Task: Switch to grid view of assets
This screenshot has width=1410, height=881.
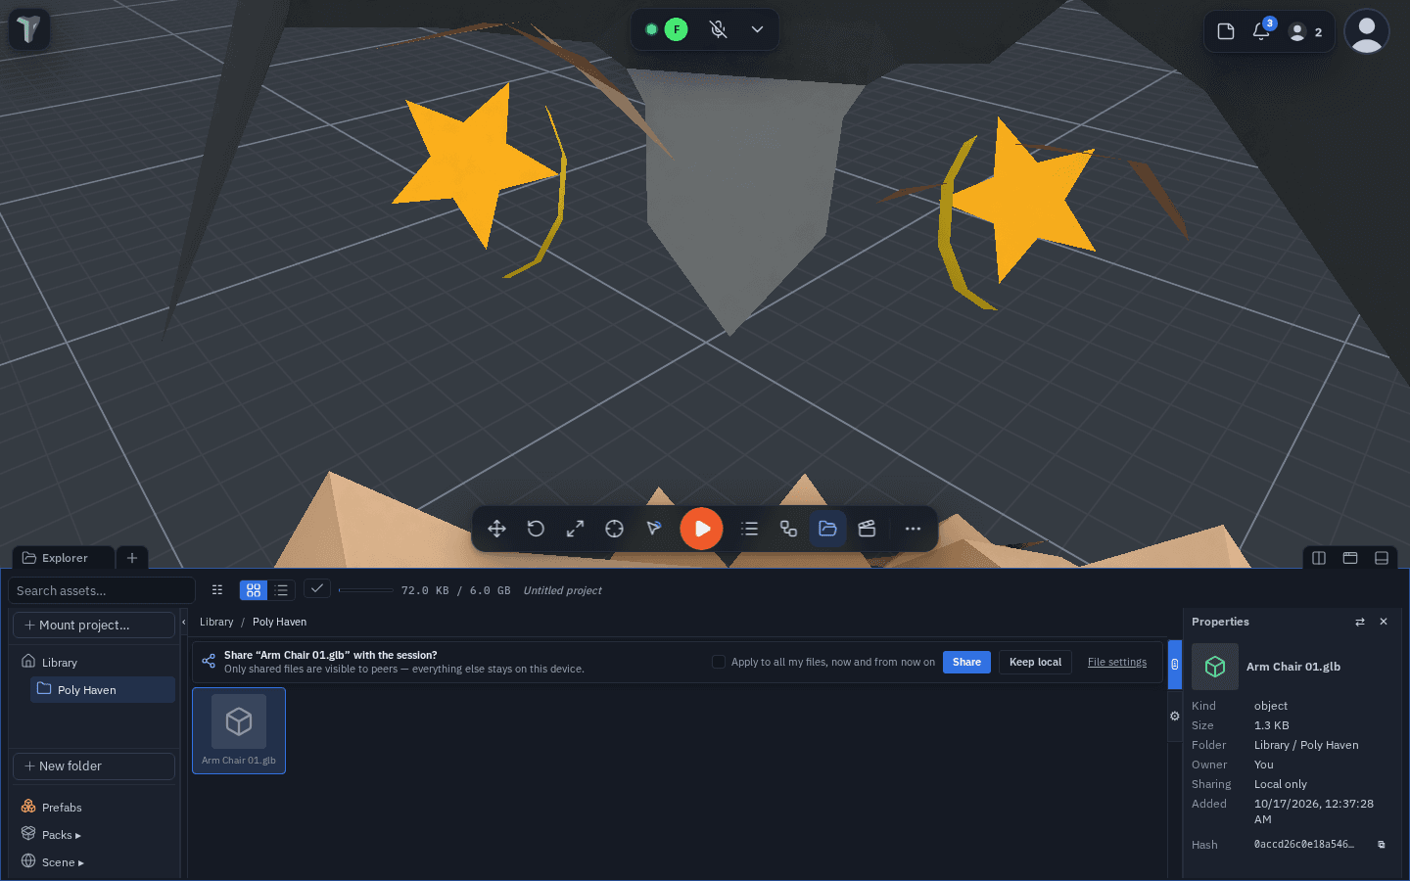Action: [x=254, y=590]
